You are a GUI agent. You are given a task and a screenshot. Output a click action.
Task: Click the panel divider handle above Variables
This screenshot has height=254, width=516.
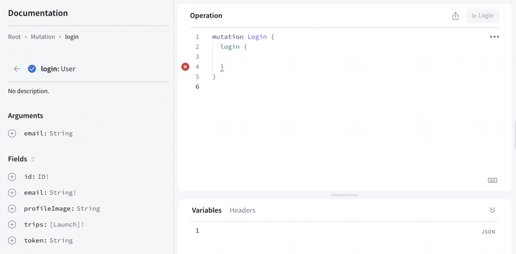pyautogui.click(x=344, y=195)
